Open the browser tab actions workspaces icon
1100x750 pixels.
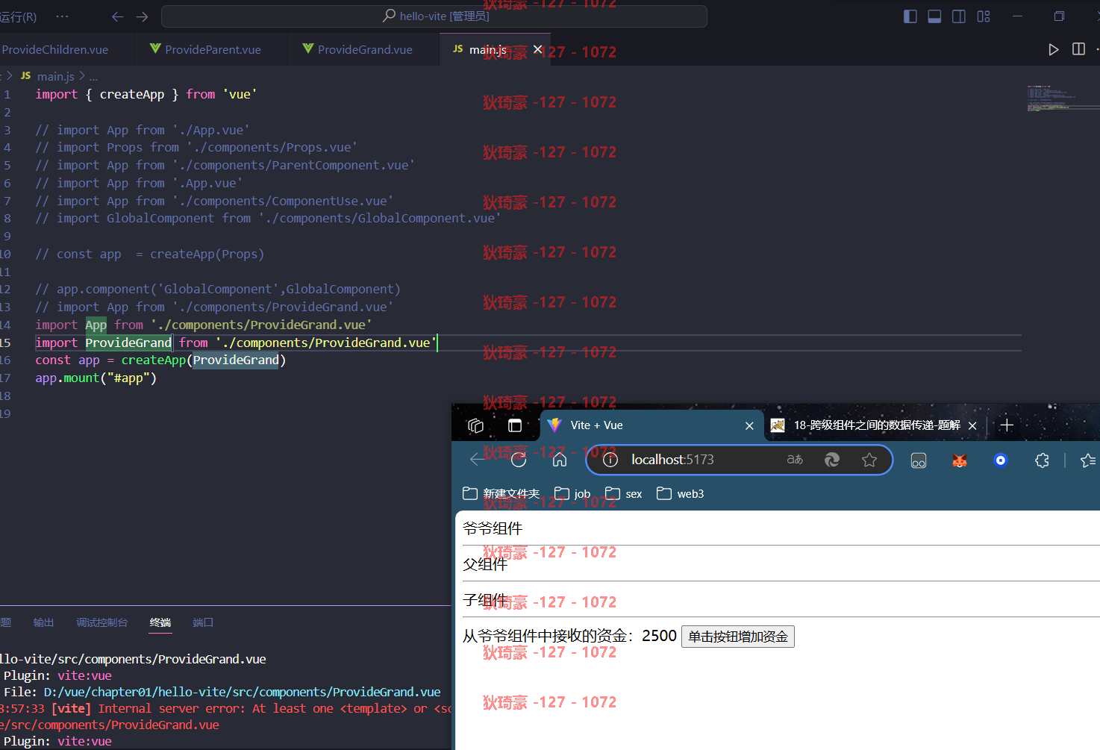click(x=475, y=425)
